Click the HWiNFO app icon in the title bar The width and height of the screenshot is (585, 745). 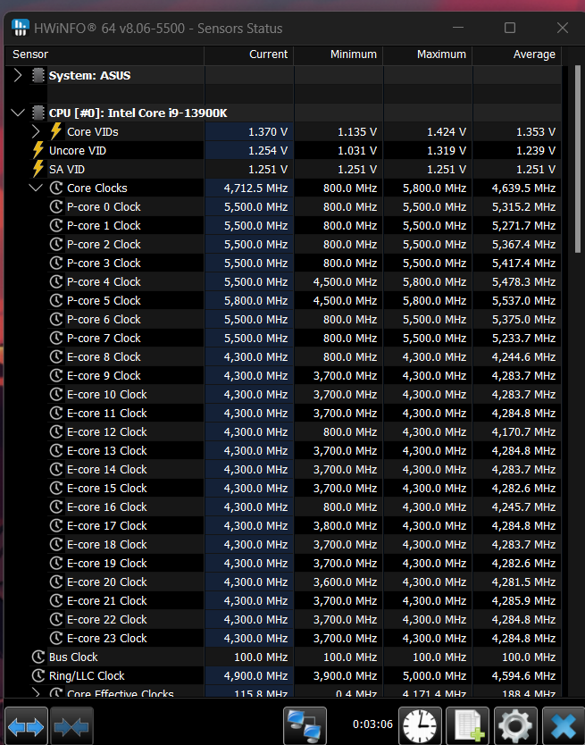point(20,28)
